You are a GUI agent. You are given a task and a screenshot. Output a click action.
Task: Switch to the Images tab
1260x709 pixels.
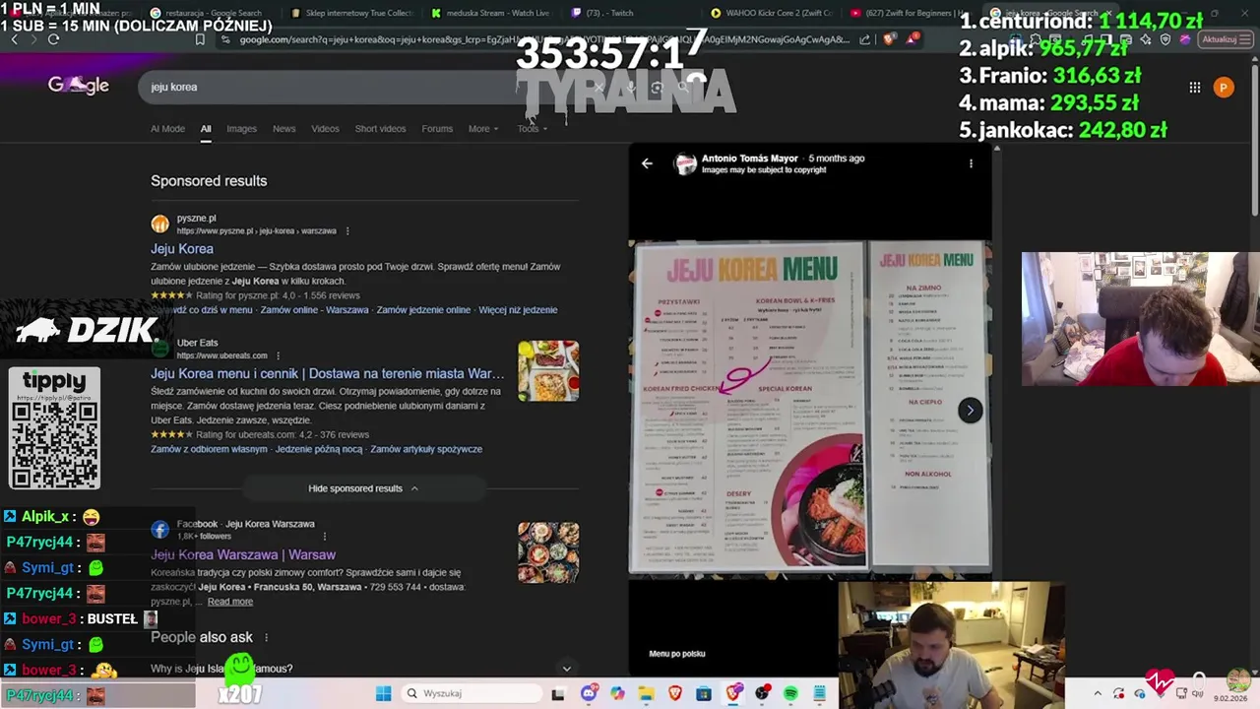(241, 129)
